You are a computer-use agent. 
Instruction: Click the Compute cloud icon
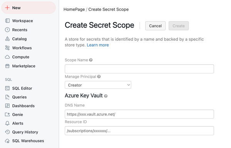pyautogui.click(x=7, y=57)
